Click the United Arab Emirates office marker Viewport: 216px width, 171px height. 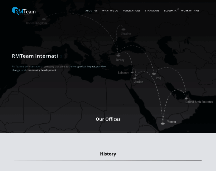pos(186,98)
